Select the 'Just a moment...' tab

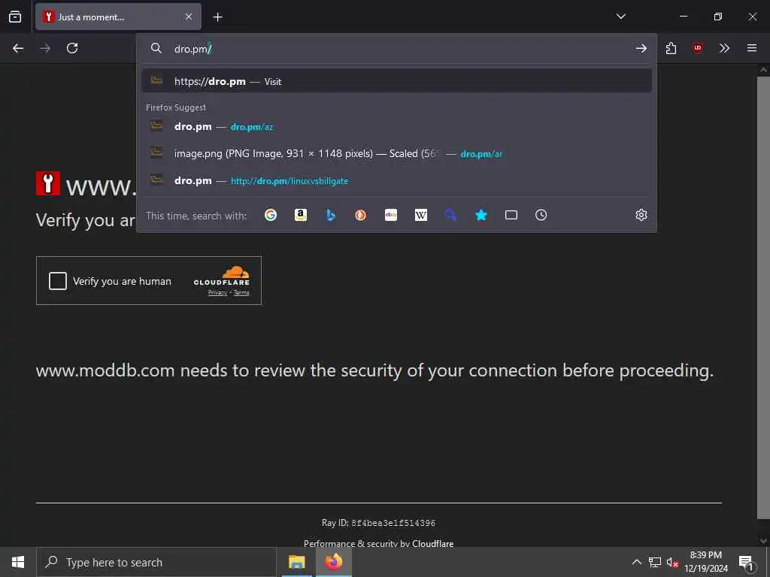tap(118, 17)
